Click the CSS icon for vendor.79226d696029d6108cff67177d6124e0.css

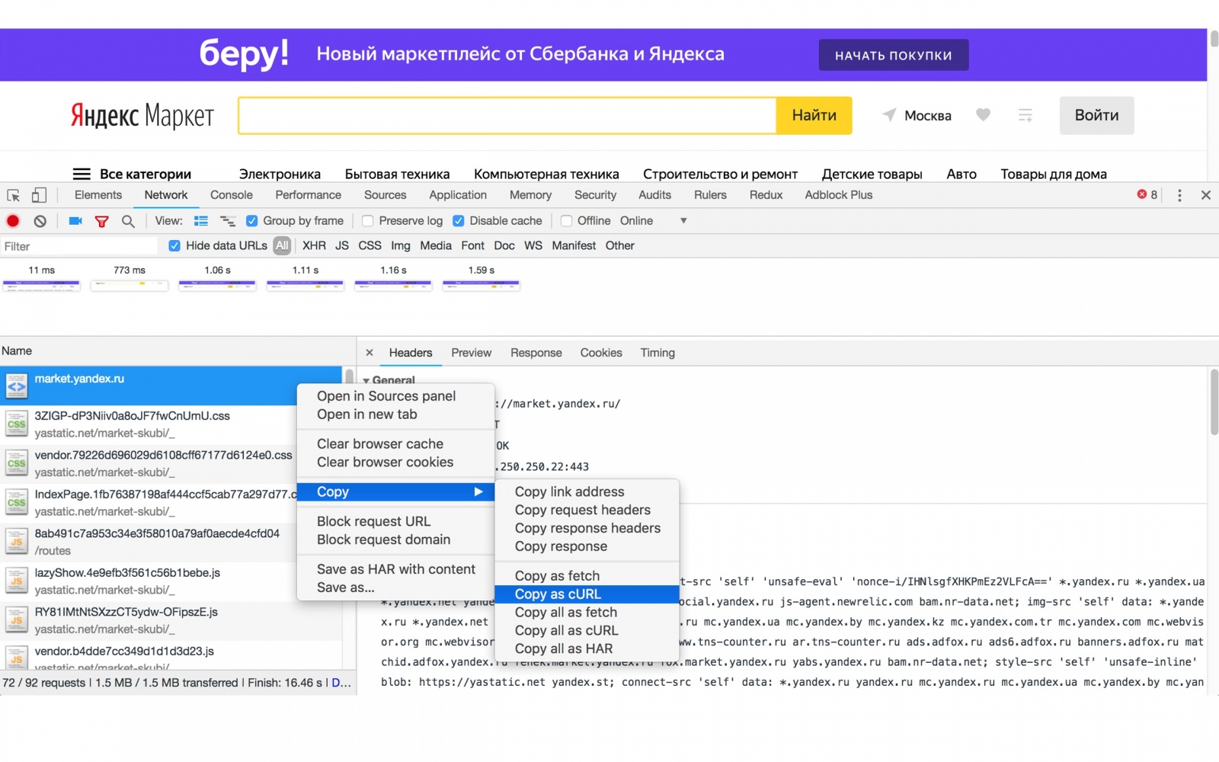[x=17, y=463]
